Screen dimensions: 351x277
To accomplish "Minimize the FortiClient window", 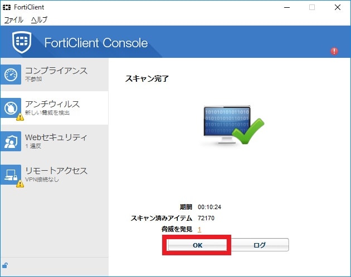I will (287, 7).
